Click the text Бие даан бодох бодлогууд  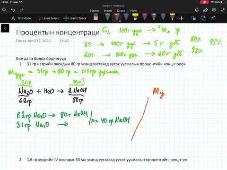point(41,59)
